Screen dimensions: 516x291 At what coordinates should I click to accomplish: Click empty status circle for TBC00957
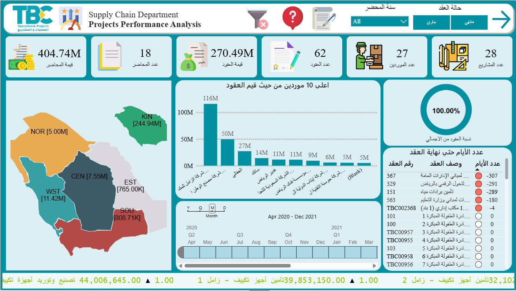click(x=479, y=232)
